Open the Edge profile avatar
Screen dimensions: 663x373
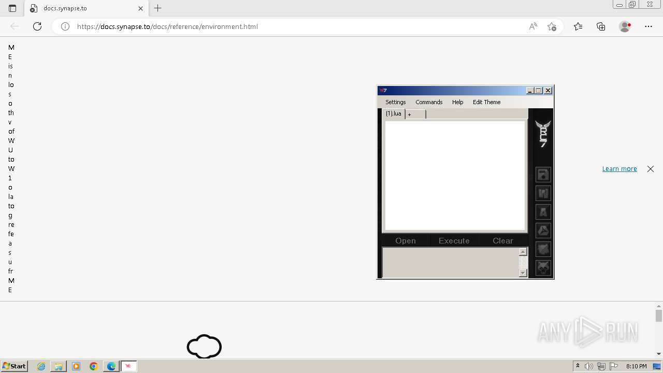pos(625,26)
